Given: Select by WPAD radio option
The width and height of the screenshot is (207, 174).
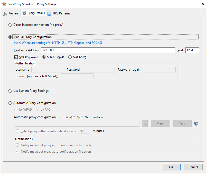Looking at the screenshot, I should [16, 110].
